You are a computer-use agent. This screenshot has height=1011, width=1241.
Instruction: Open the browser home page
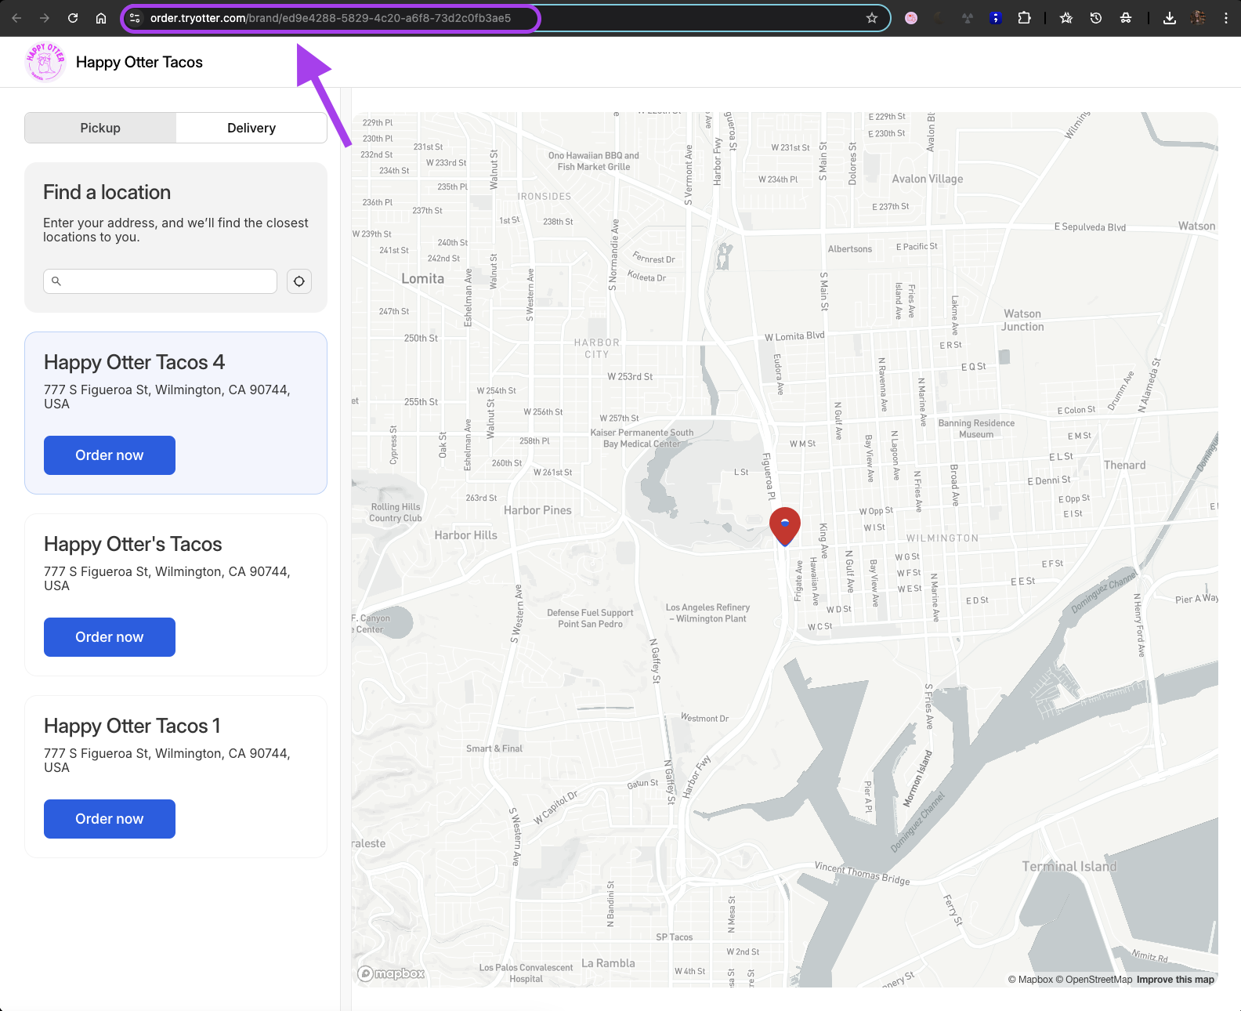pos(101,18)
